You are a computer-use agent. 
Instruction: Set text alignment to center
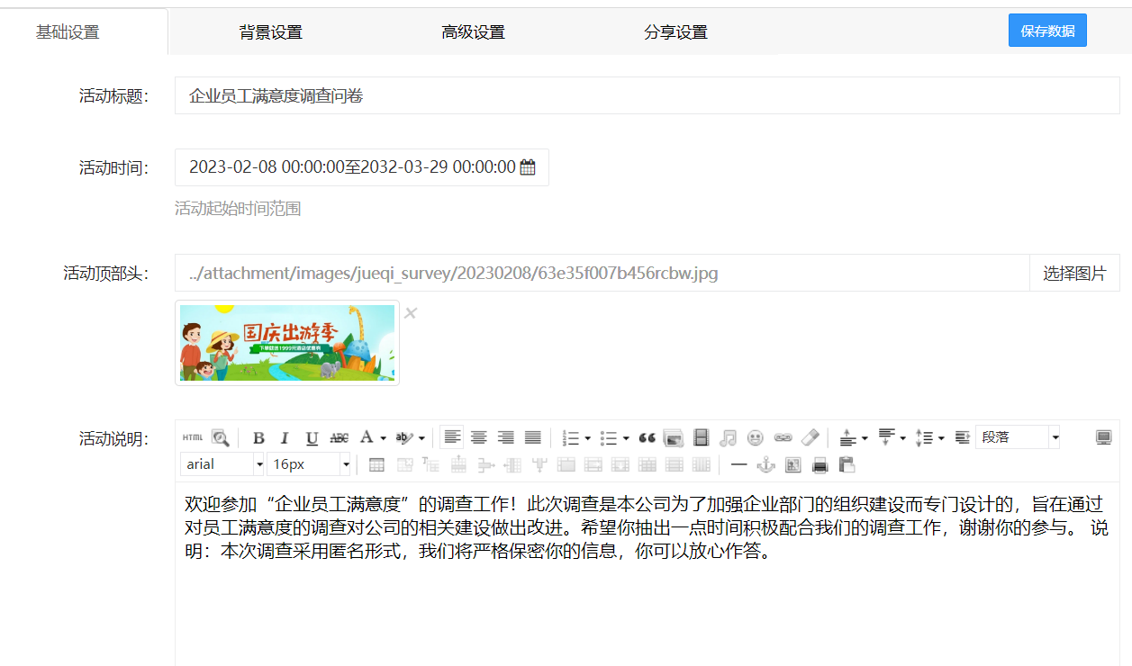(479, 438)
